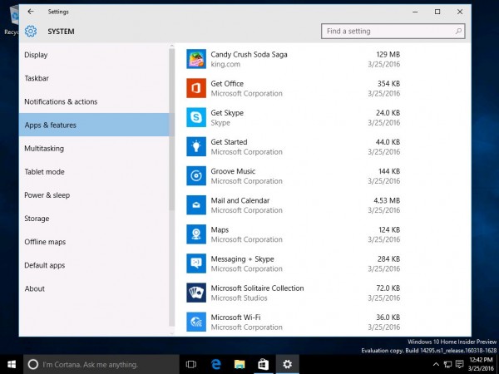Click the Recycle Bin desktop icon
This screenshot has height=374, width=499.
12,19
